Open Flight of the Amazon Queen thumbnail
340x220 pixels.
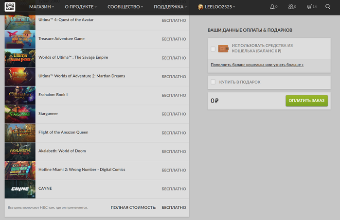[20, 133]
